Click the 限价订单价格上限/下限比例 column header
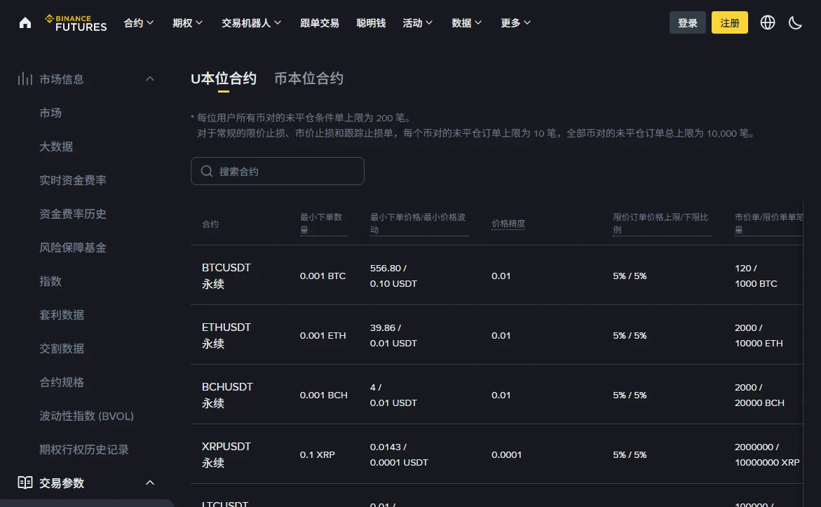Screen dimensions: 821x507 (x=661, y=224)
